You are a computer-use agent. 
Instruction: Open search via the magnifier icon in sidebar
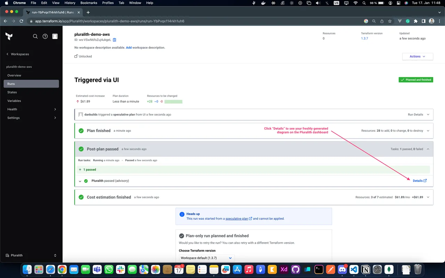pos(35,36)
